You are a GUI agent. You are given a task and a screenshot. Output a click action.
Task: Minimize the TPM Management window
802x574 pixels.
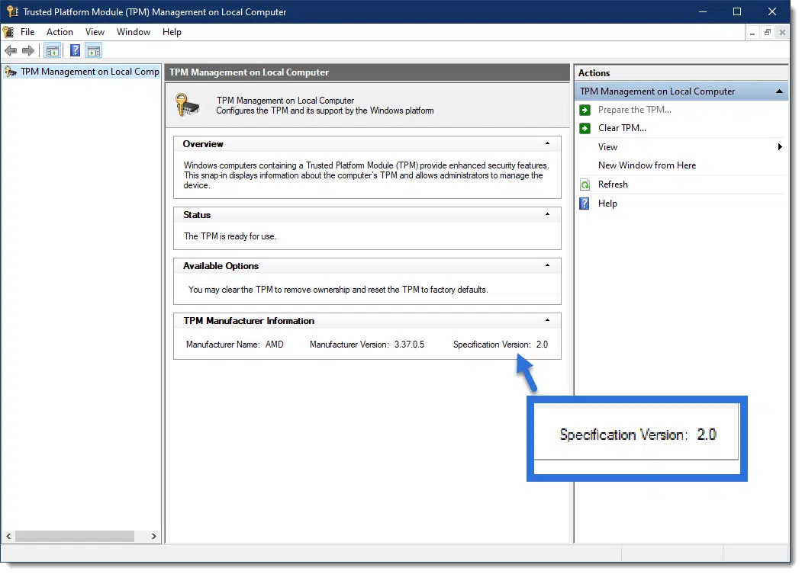703,11
